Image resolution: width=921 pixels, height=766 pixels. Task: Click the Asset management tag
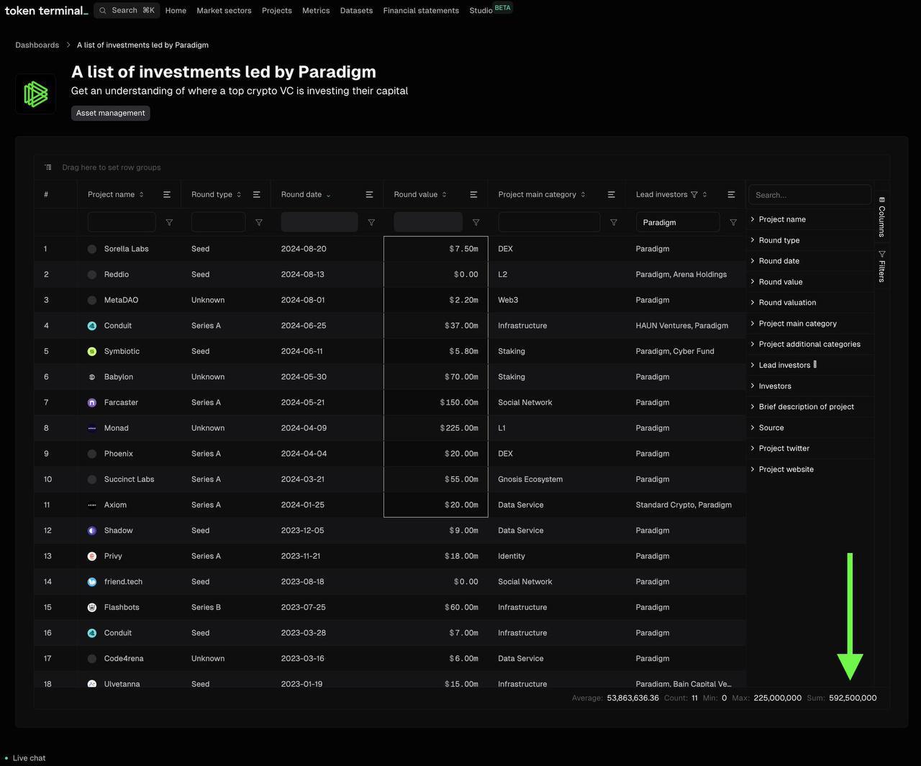click(111, 113)
